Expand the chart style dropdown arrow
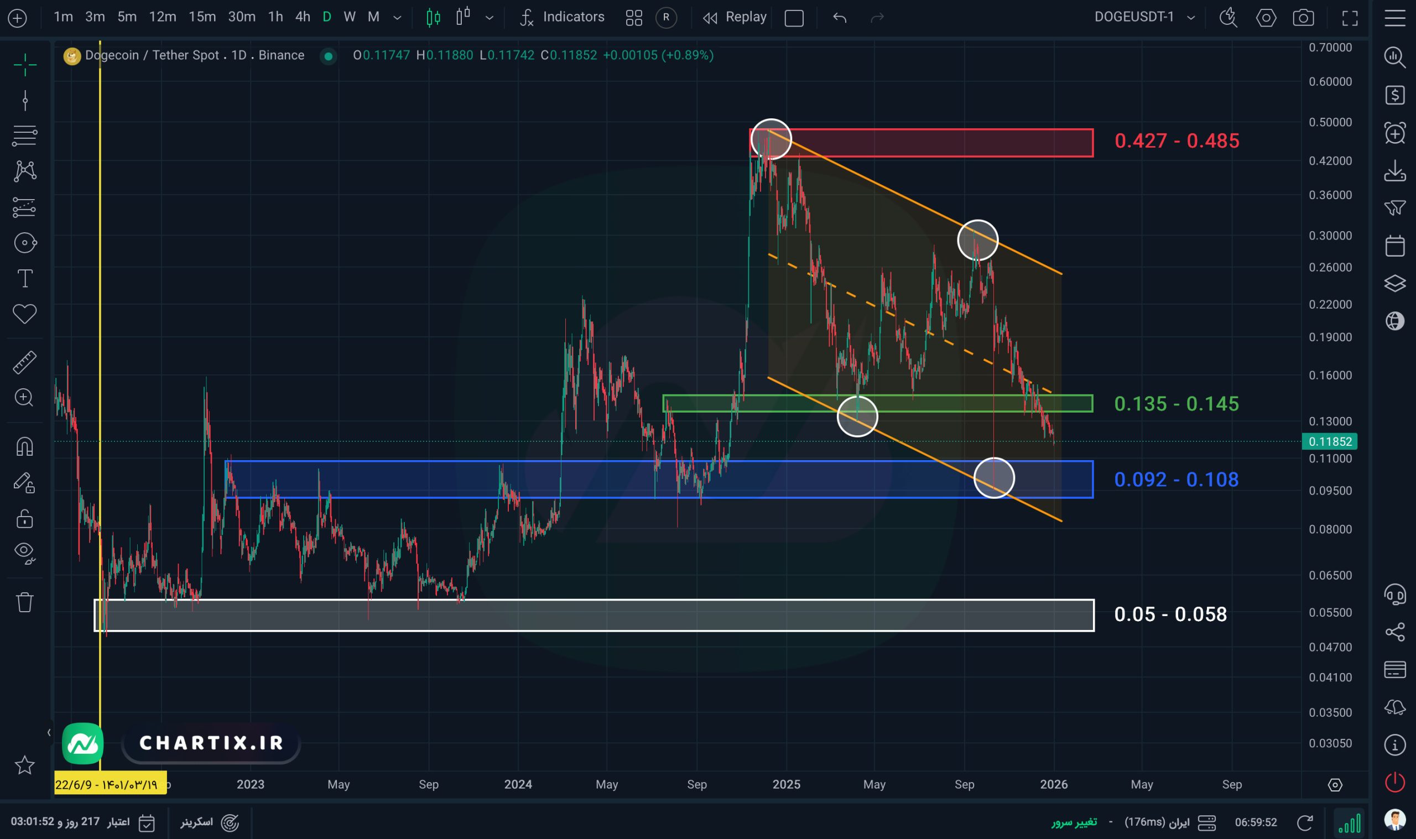 [x=490, y=18]
